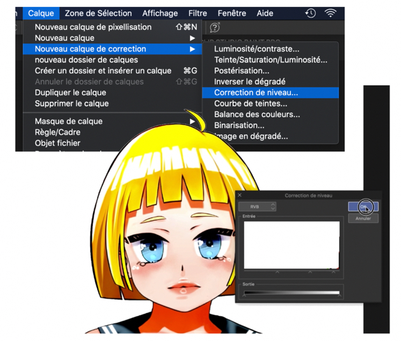Viewport: 401px width, 341px height.
Task: Choose Dupliquer le calque
Action: coord(70,92)
